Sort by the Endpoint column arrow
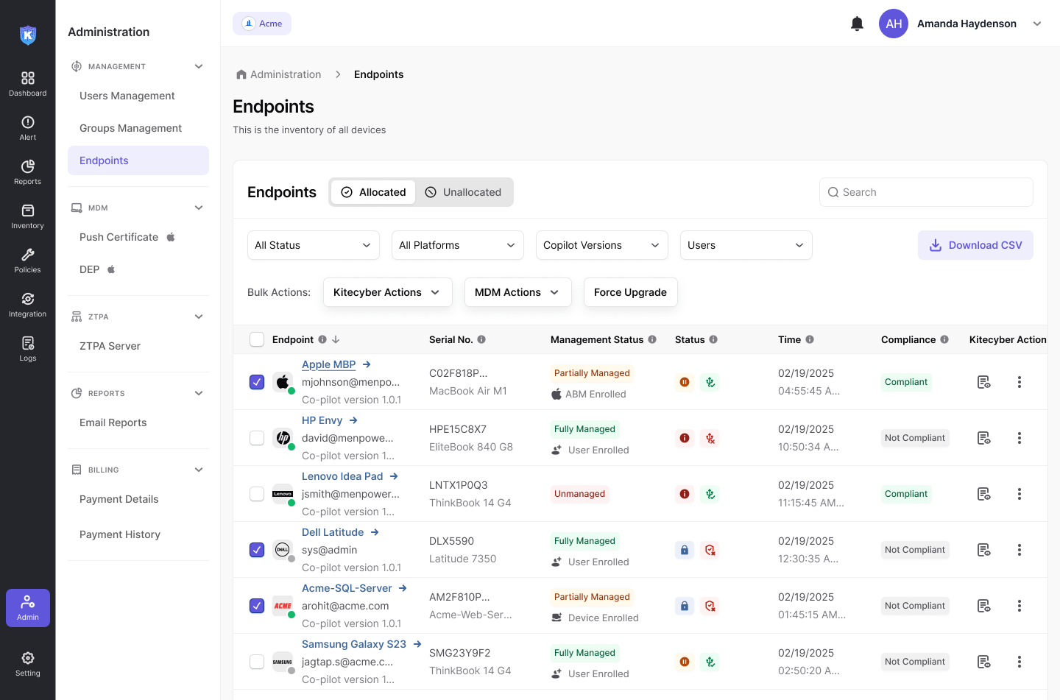Viewport: 1060px width, 700px height. tap(336, 339)
